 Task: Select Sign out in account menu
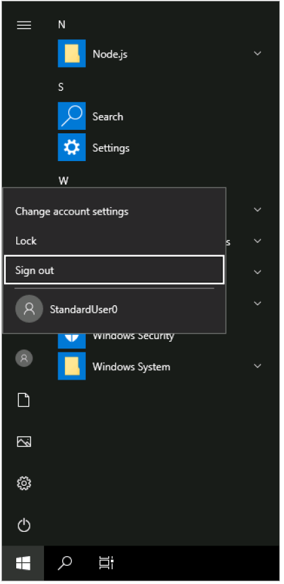pyautogui.click(x=114, y=270)
